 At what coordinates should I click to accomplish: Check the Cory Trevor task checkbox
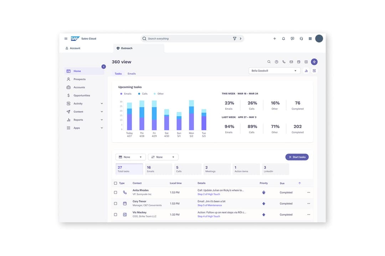click(115, 203)
